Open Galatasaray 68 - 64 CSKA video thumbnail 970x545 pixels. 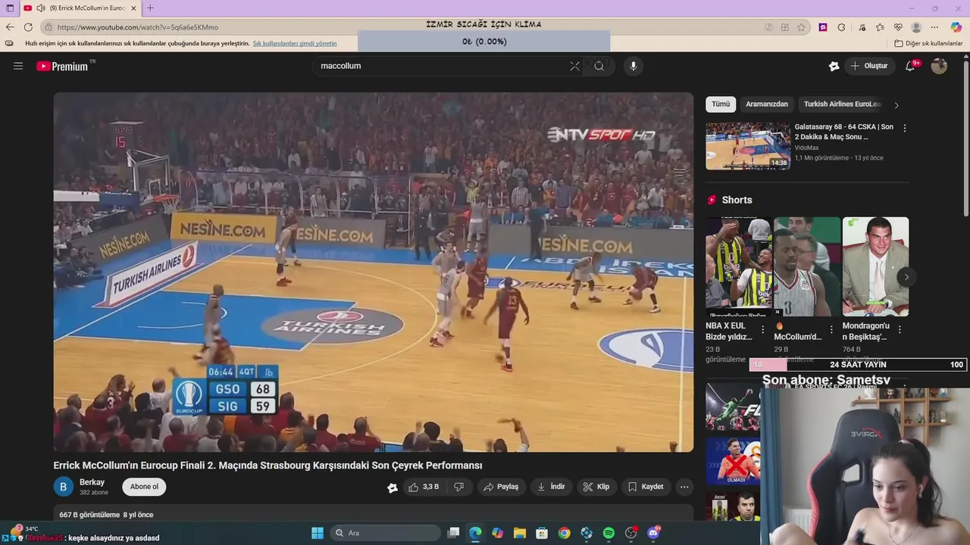pyautogui.click(x=748, y=146)
